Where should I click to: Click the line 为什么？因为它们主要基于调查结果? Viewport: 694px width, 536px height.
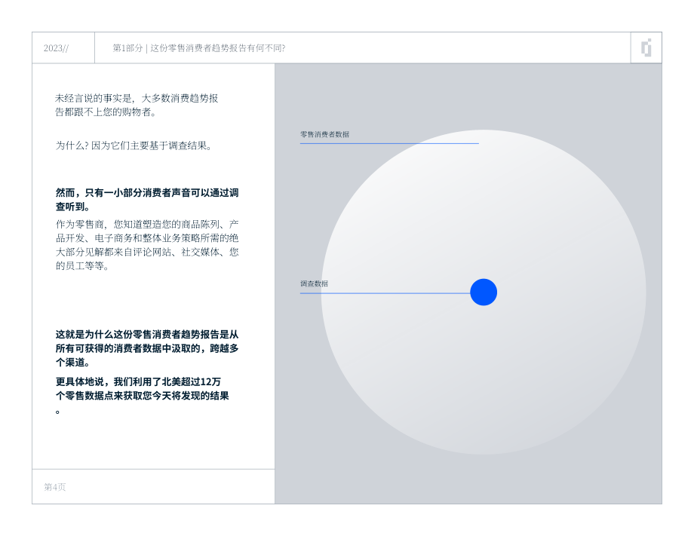pyautogui.click(x=134, y=145)
